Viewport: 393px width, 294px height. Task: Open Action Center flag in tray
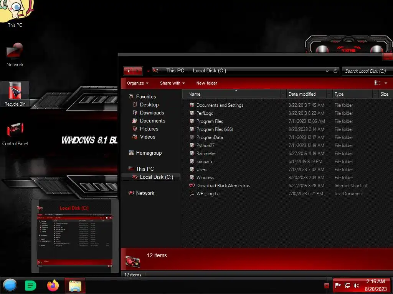(x=338, y=285)
